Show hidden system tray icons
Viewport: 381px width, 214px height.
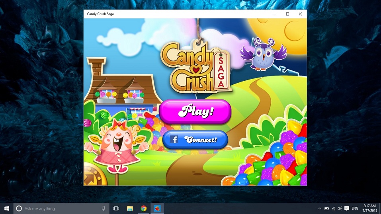(320, 208)
